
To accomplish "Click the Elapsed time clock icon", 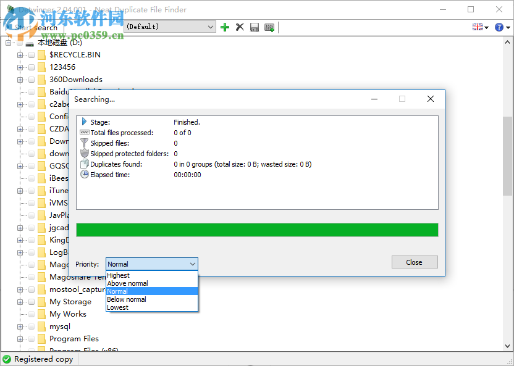I will (85, 174).
